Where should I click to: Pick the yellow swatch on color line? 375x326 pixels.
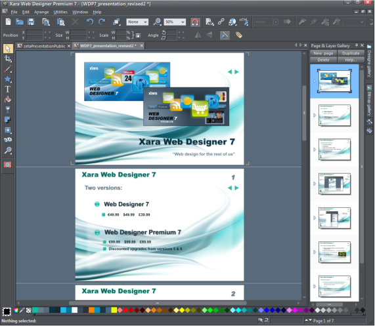114,310
